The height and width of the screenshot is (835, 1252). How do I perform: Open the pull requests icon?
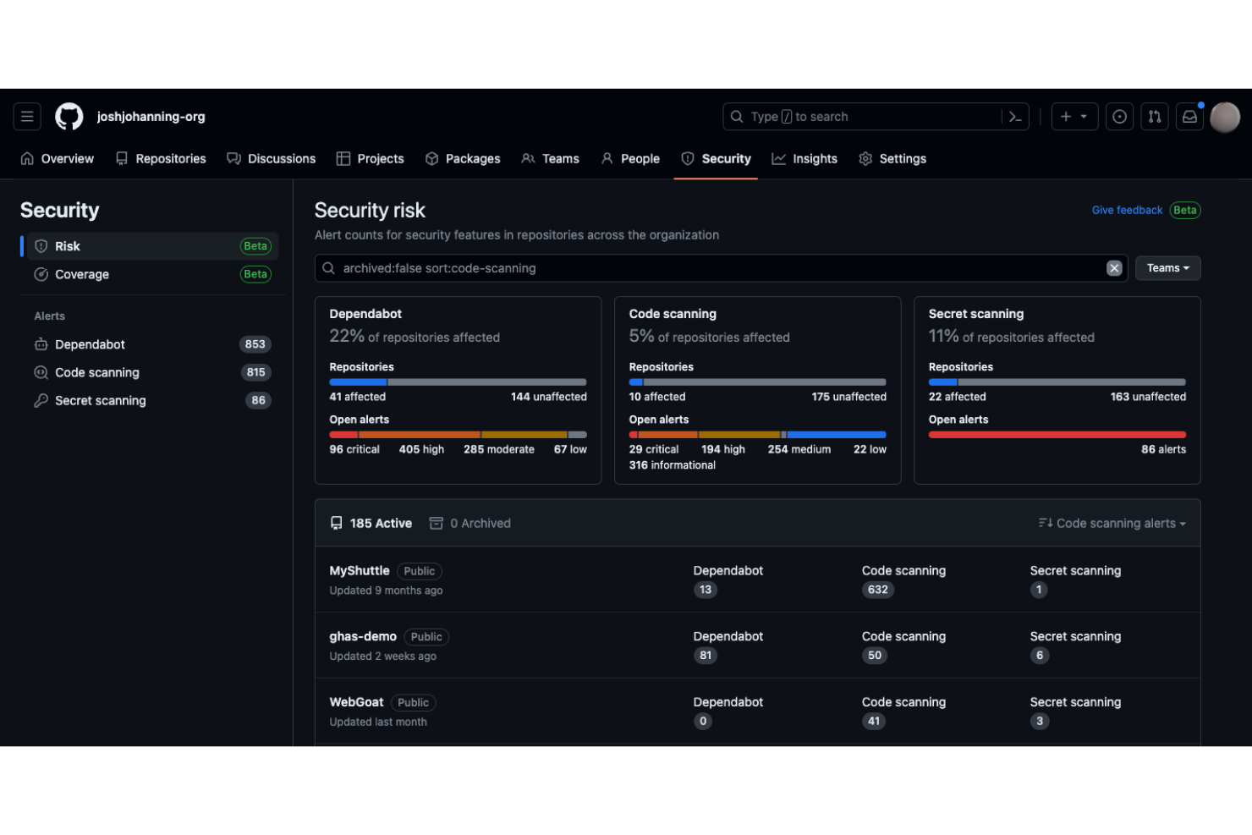1155,116
